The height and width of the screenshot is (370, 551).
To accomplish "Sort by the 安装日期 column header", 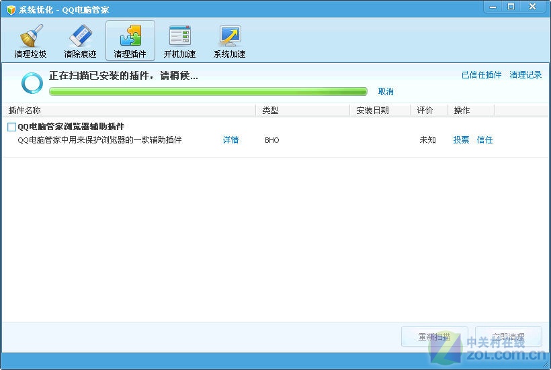I will [x=380, y=111].
